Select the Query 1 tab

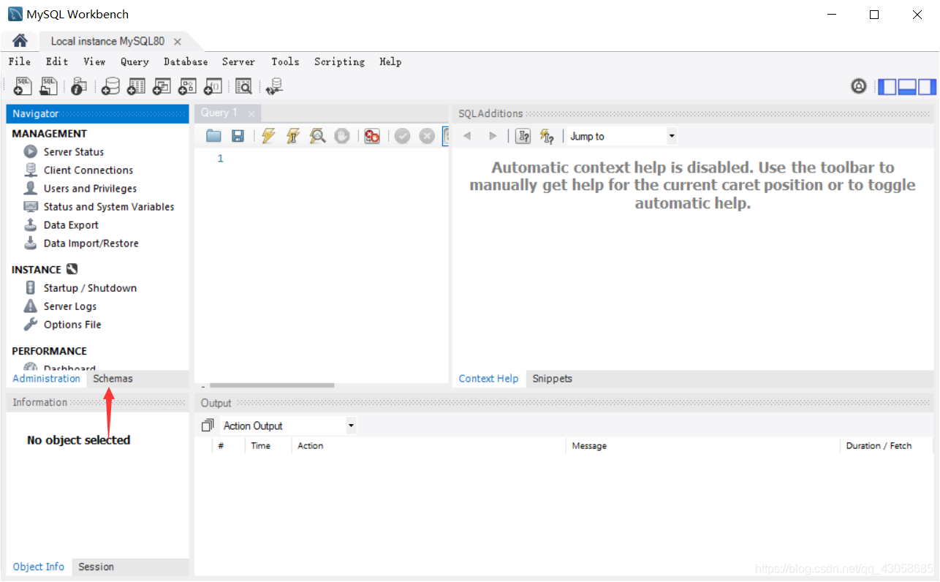coord(219,113)
